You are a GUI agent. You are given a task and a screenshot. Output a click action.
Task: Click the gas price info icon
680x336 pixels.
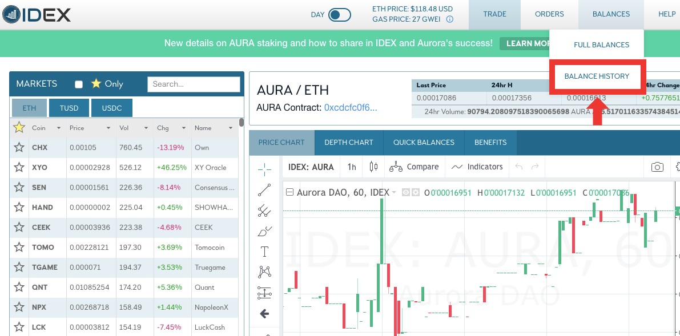click(x=449, y=19)
